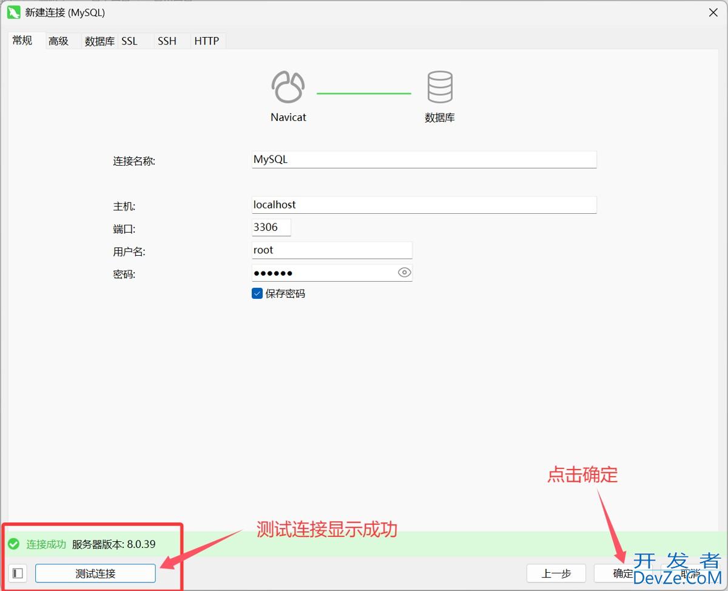Click the 上一步 button
Image resolution: width=728 pixels, height=591 pixels.
tap(556, 573)
